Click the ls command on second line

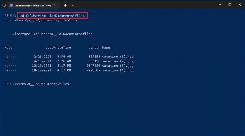tap(74, 20)
